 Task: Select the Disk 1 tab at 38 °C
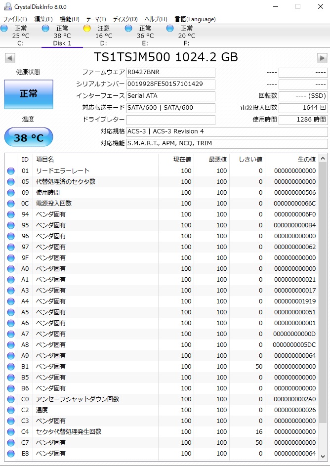coord(62,36)
